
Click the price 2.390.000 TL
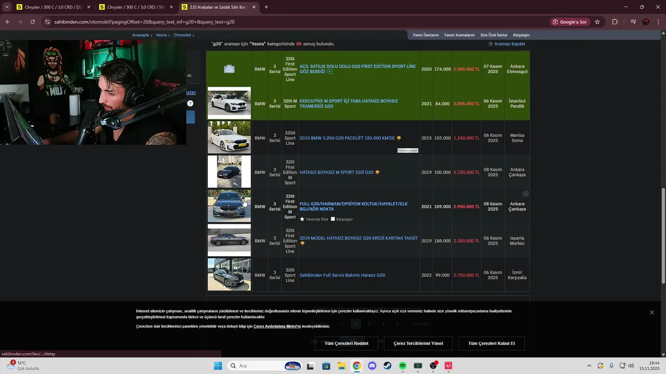(466, 69)
